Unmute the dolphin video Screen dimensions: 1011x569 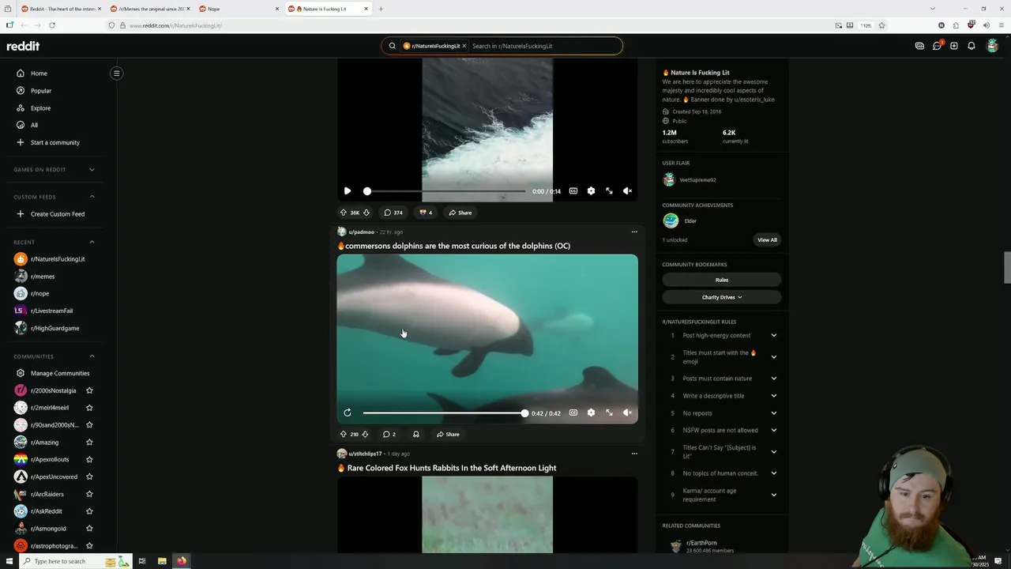tap(627, 413)
